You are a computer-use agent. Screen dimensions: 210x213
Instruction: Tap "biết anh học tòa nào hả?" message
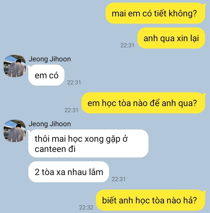151,200
